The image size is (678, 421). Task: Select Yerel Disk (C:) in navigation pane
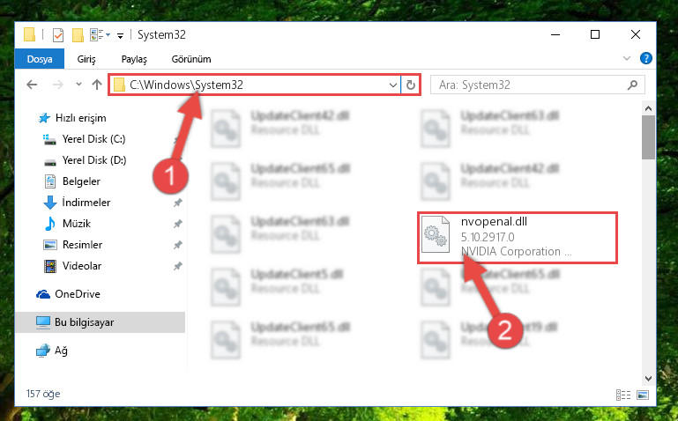93,139
